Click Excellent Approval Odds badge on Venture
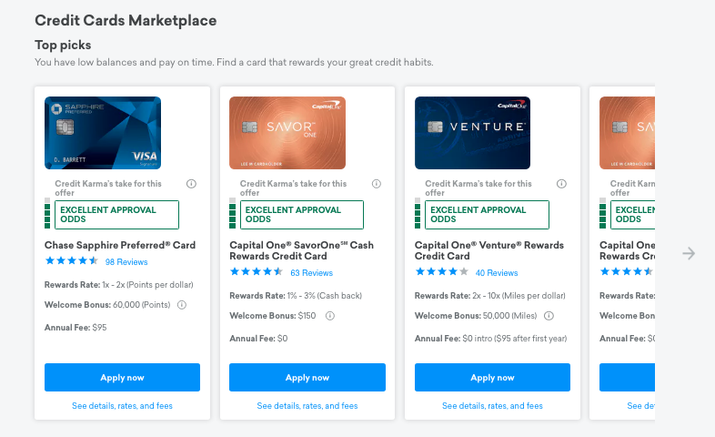This screenshot has width=715, height=437. [x=487, y=214]
